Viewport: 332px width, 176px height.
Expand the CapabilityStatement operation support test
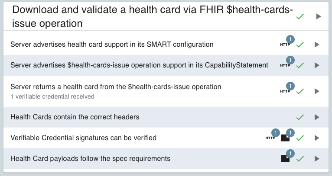(317, 65)
